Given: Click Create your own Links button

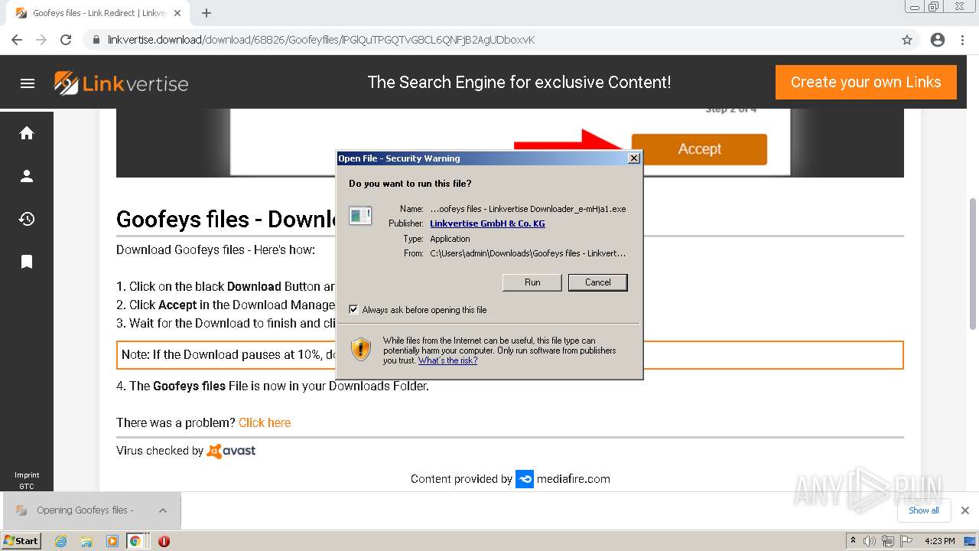Looking at the screenshot, I should click(x=866, y=83).
